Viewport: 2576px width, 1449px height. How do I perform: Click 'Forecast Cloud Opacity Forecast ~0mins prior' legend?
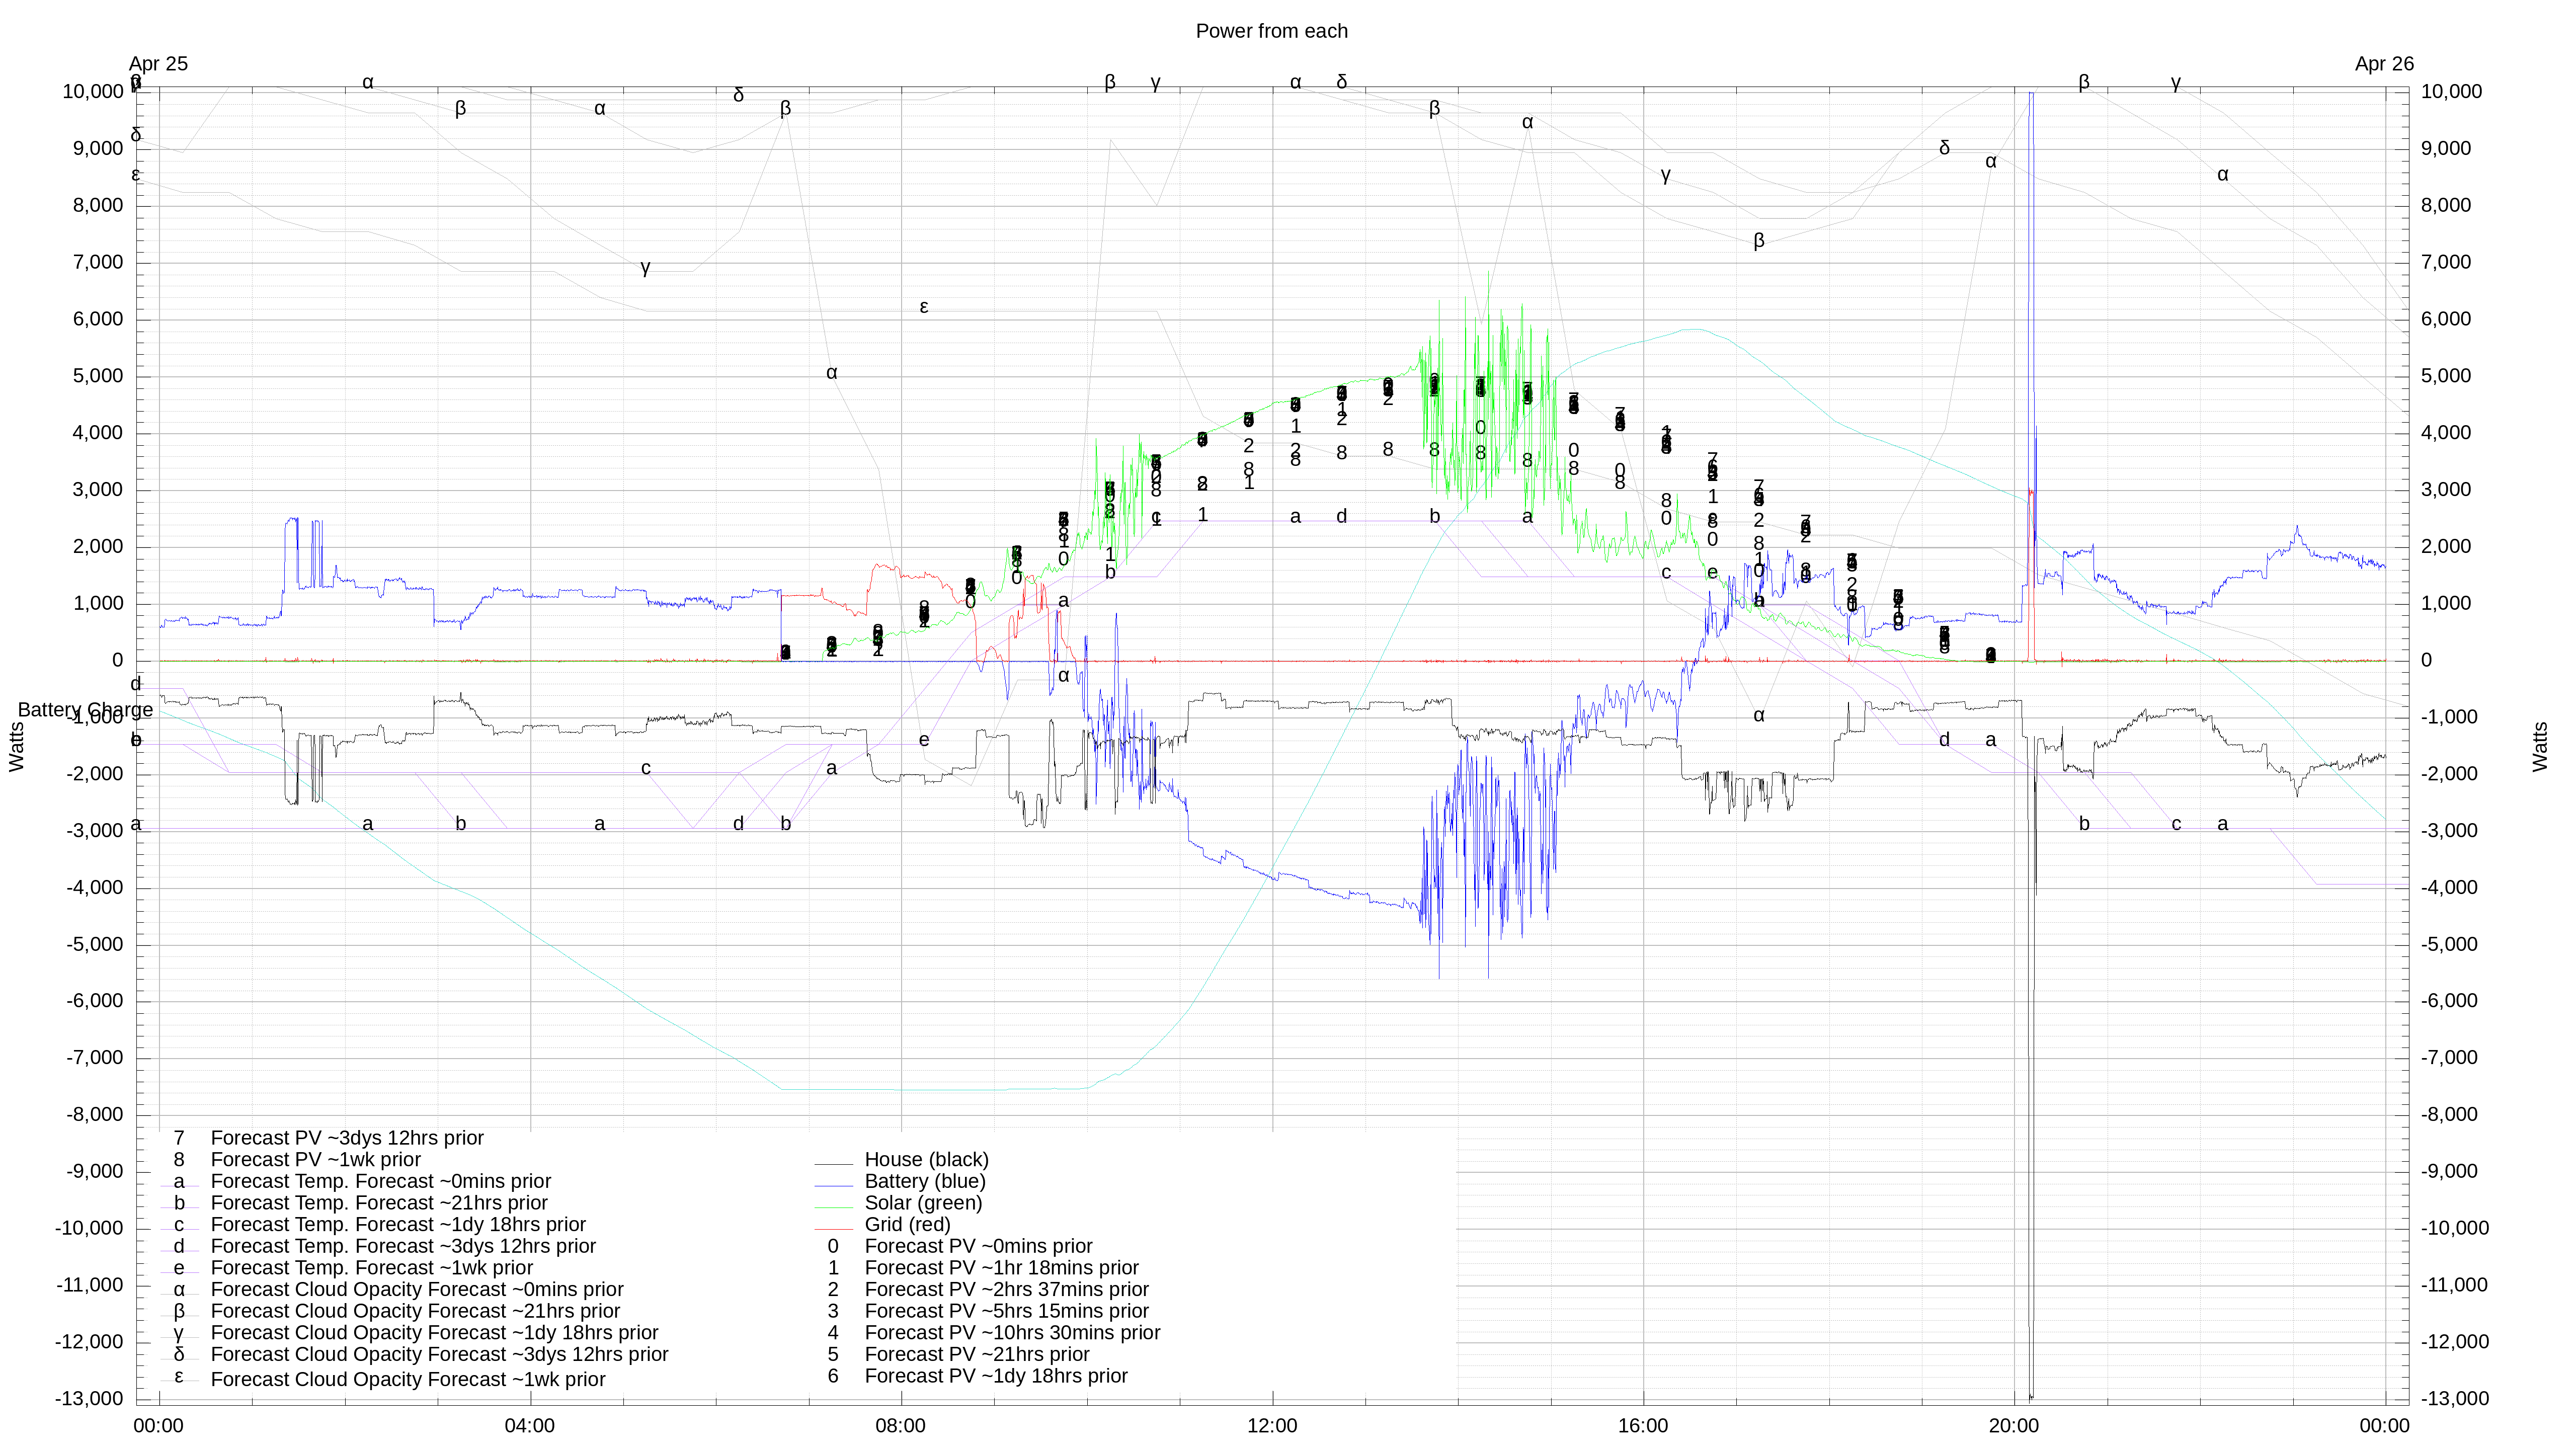click(x=417, y=1290)
